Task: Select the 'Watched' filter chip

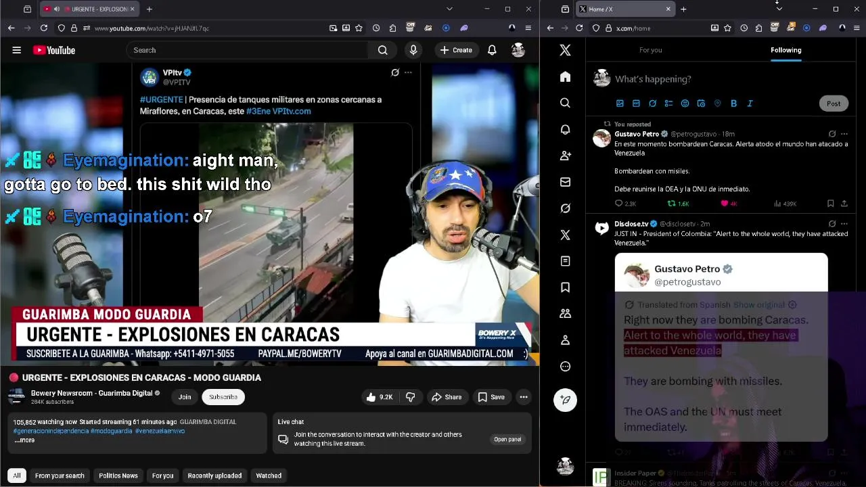Action: pyautogui.click(x=269, y=476)
